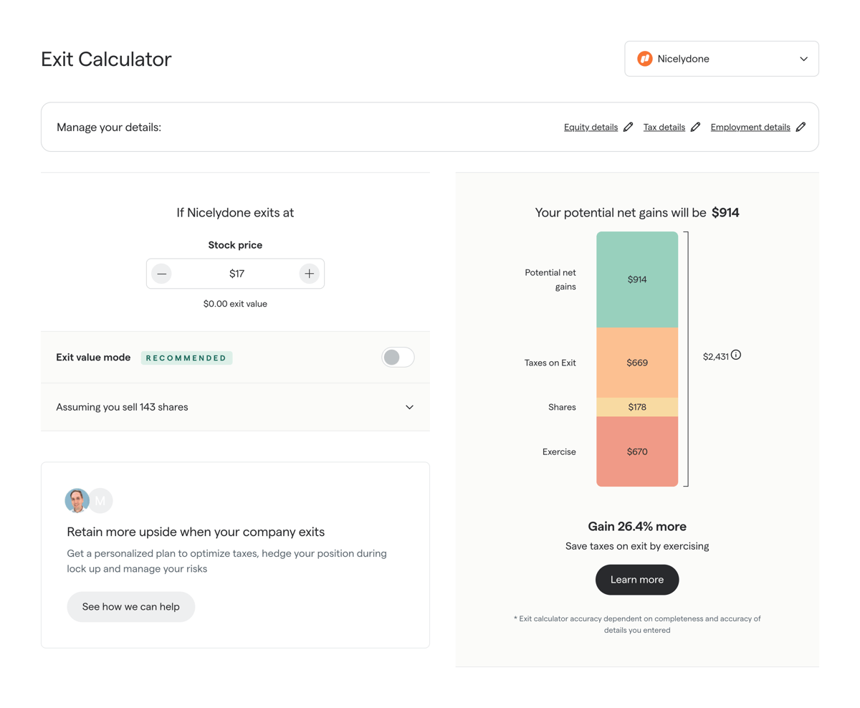The width and height of the screenshot is (860, 708).
Task: Enable the Exit value mode switch
Action: [x=398, y=357]
